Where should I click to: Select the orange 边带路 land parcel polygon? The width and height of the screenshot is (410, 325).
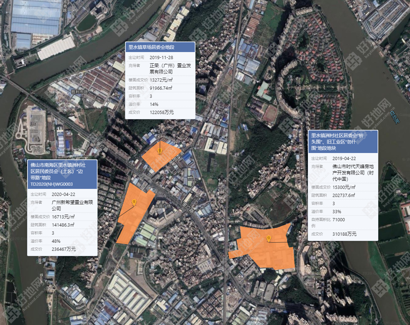click(135, 214)
